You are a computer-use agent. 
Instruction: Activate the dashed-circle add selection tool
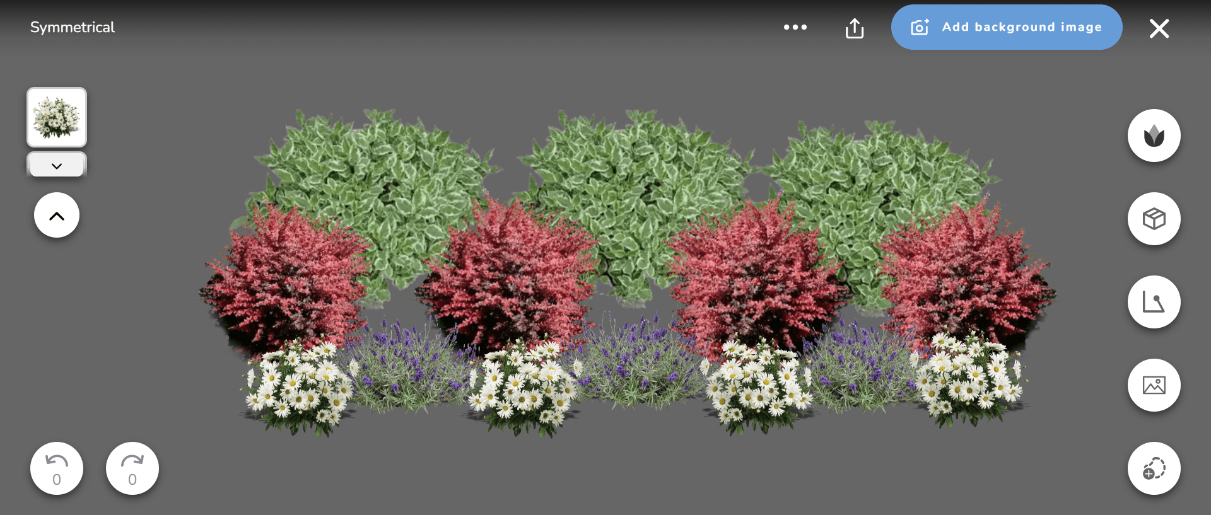1154,468
